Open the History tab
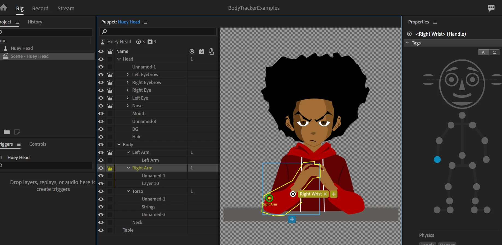This screenshot has height=245, width=502. tap(35, 22)
